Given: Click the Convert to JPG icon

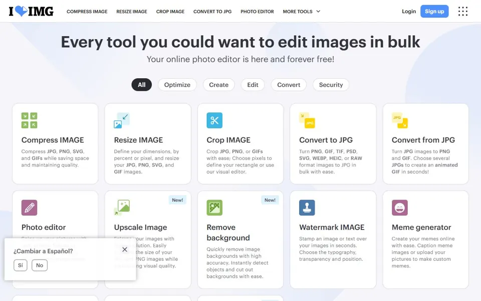Looking at the screenshot, I should pos(307,120).
